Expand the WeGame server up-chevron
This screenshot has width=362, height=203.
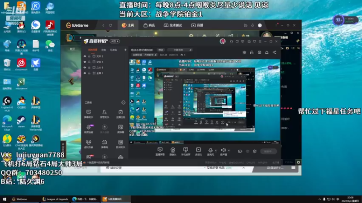(x=243, y=168)
